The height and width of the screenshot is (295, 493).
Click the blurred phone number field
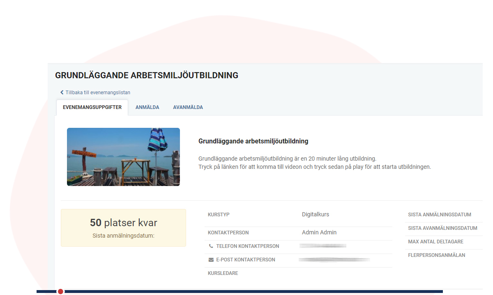tap(323, 245)
